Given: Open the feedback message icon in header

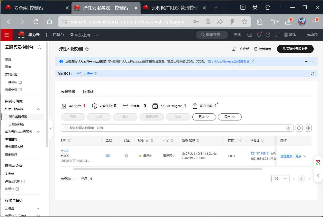Looking at the screenshot, I should tap(277, 35).
